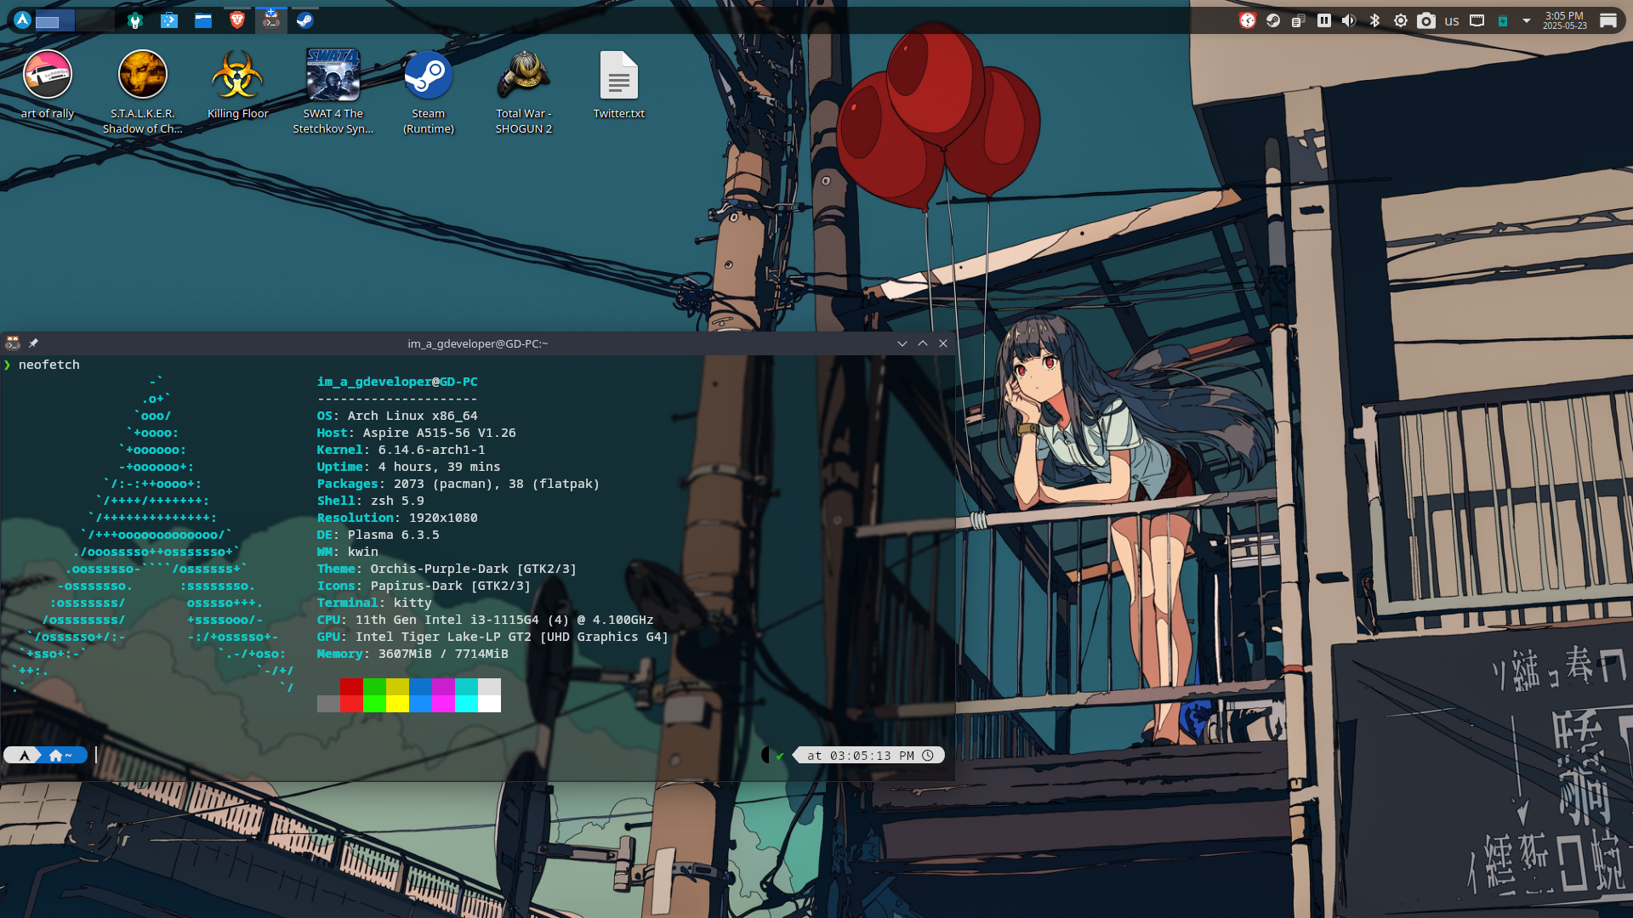Select the Steam task in the panel

pos(305,20)
